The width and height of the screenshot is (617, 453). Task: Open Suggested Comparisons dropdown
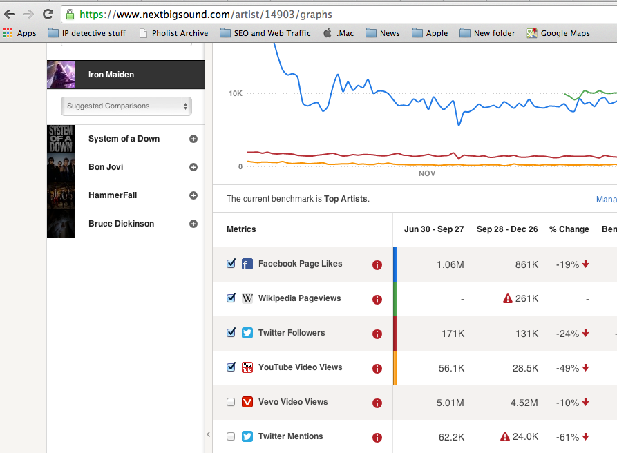(x=126, y=106)
